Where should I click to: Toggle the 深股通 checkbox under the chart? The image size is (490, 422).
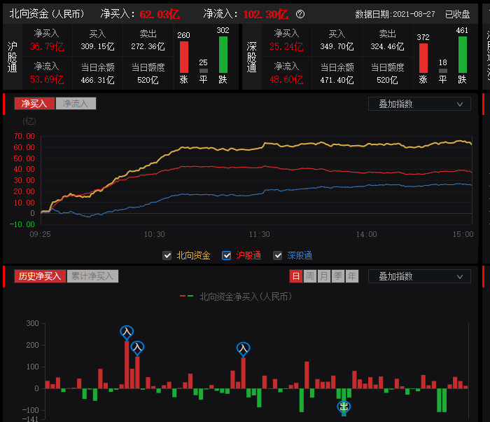[x=278, y=256]
